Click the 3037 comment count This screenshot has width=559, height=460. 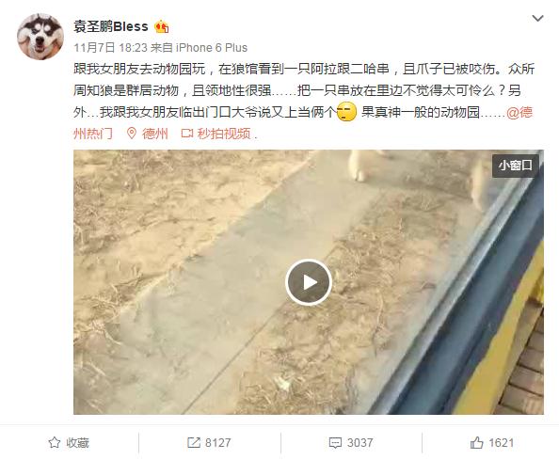point(360,442)
